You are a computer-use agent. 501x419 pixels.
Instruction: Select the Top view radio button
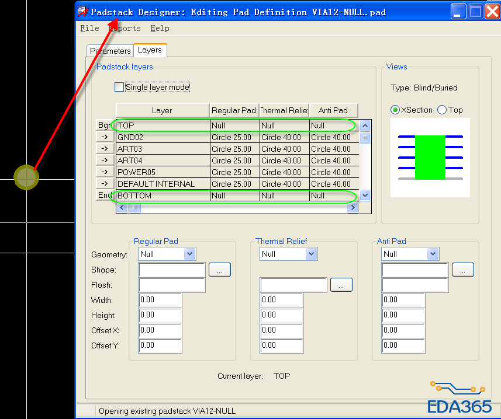pyautogui.click(x=442, y=110)
